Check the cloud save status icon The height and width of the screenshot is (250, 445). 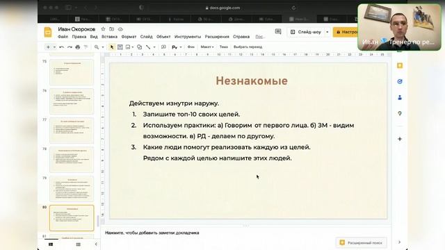pos(120,29)
